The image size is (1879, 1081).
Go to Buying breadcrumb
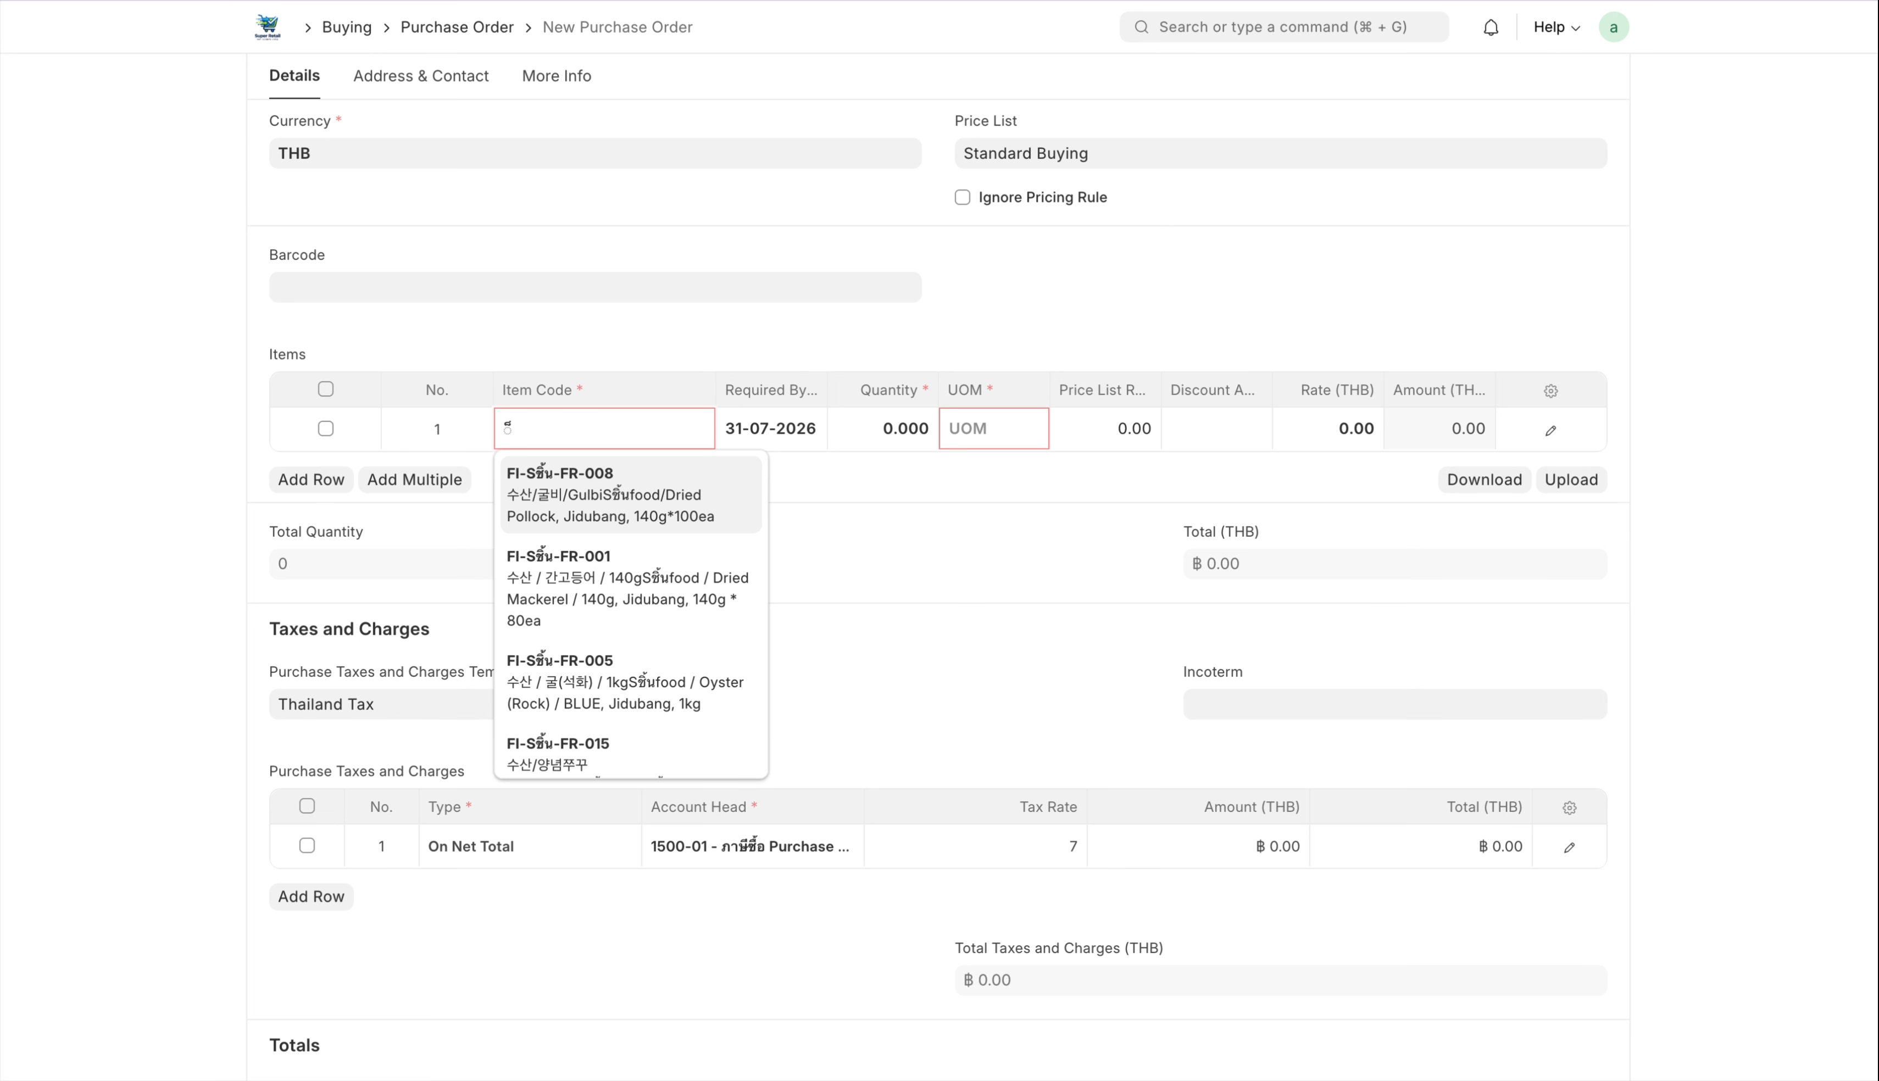pyautogui.click(x=347, y=27)
